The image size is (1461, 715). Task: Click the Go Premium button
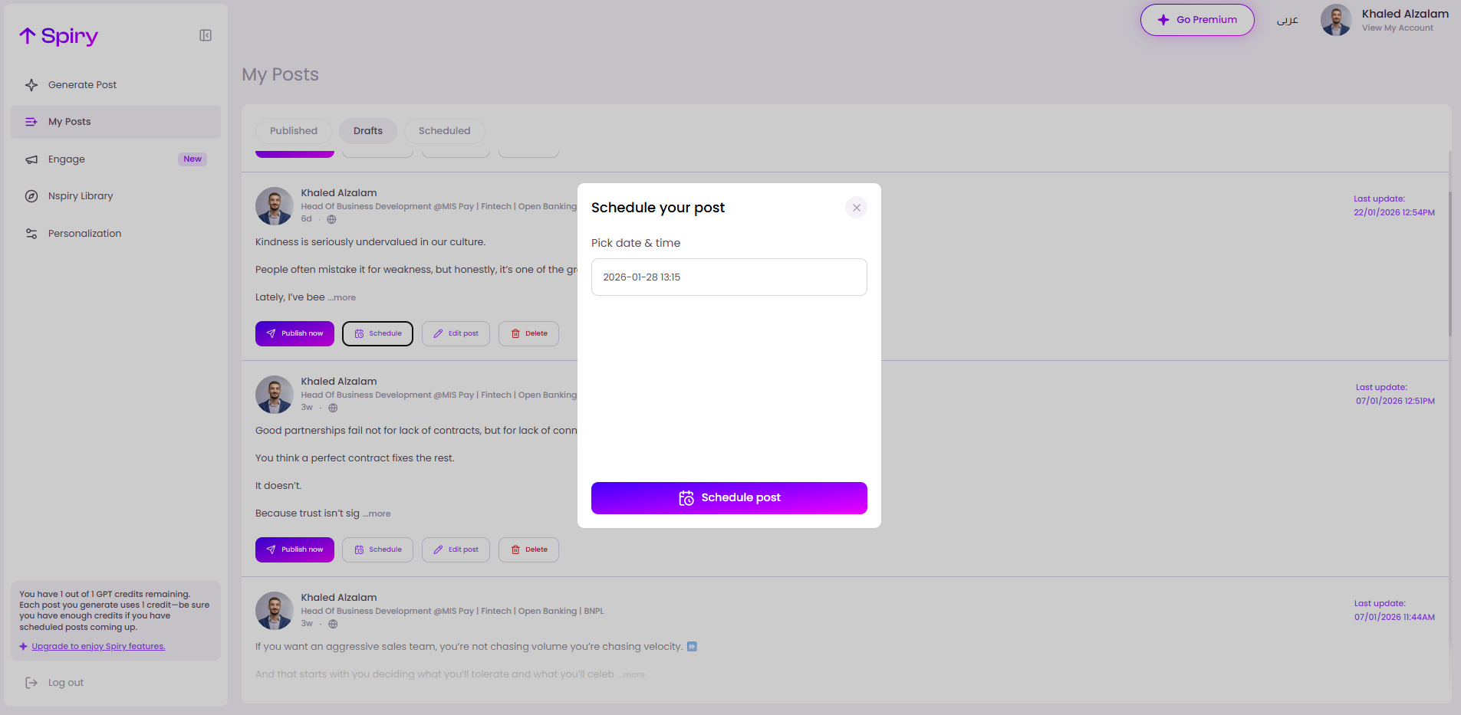(1196, 19)
